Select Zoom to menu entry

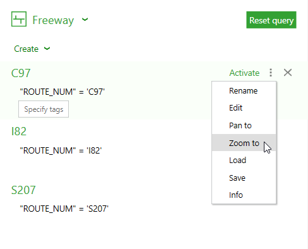pos(244,143)
